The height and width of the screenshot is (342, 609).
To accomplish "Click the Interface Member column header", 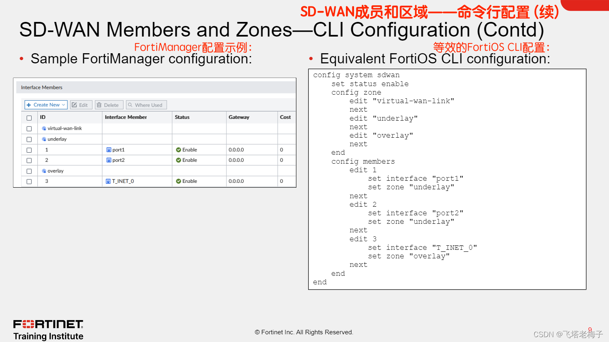I will (x=126, y=117).
